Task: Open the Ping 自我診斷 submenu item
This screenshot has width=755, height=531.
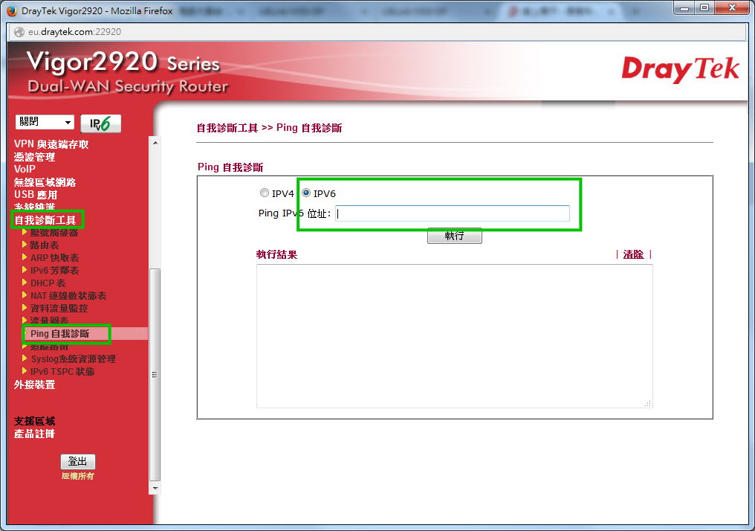Action: [x=59, y=333]
